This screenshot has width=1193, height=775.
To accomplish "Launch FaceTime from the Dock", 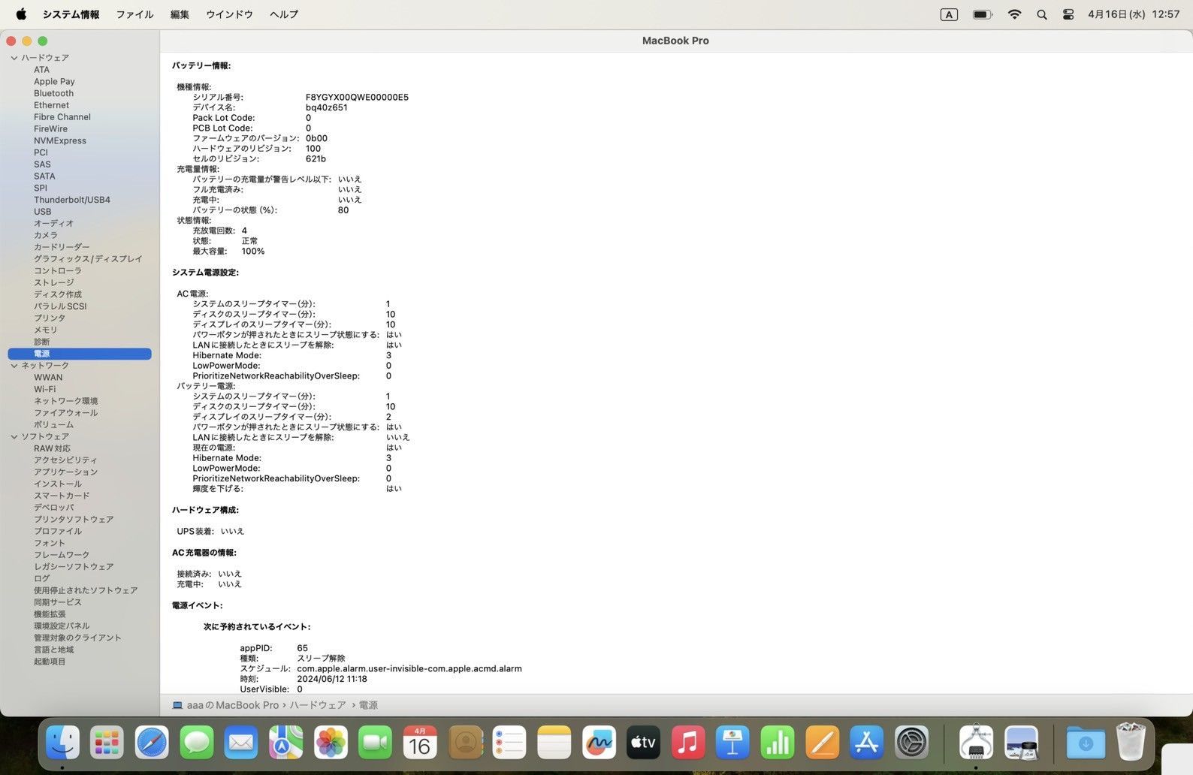I will click(x=376, y=743).
